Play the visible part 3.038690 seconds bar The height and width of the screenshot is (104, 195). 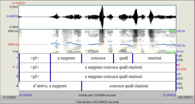click(97, 95)
